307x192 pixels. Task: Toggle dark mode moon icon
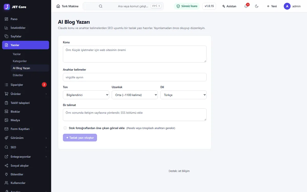coord(257,6)
